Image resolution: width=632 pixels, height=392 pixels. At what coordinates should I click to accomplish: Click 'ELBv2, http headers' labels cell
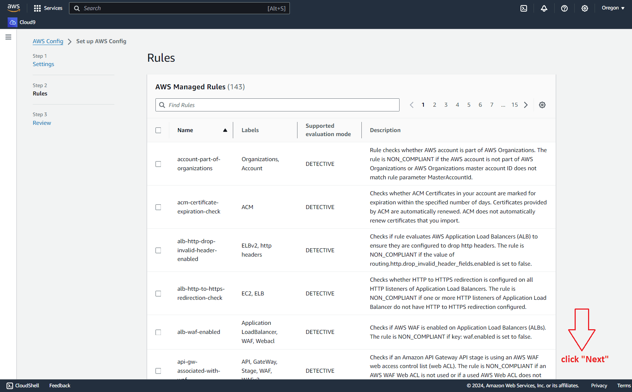tap(256, 250)
